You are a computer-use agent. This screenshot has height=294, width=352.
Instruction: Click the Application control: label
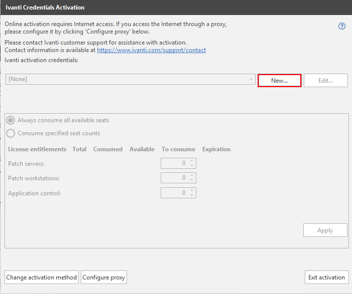click(34, 193)
